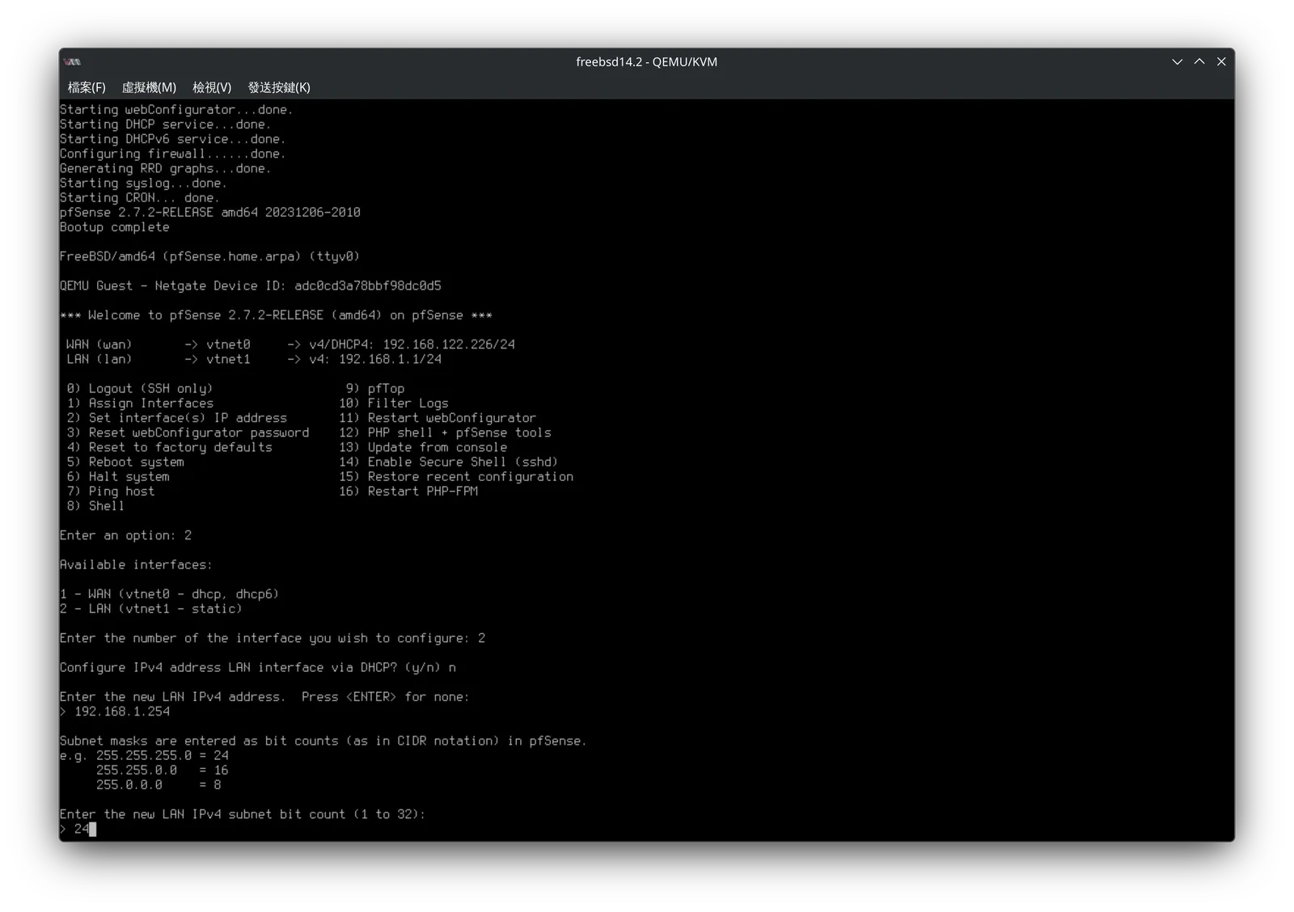Open the 虛擬機(M) menu
Viewport: 1294px width, 912px height.
coord(149,87)
